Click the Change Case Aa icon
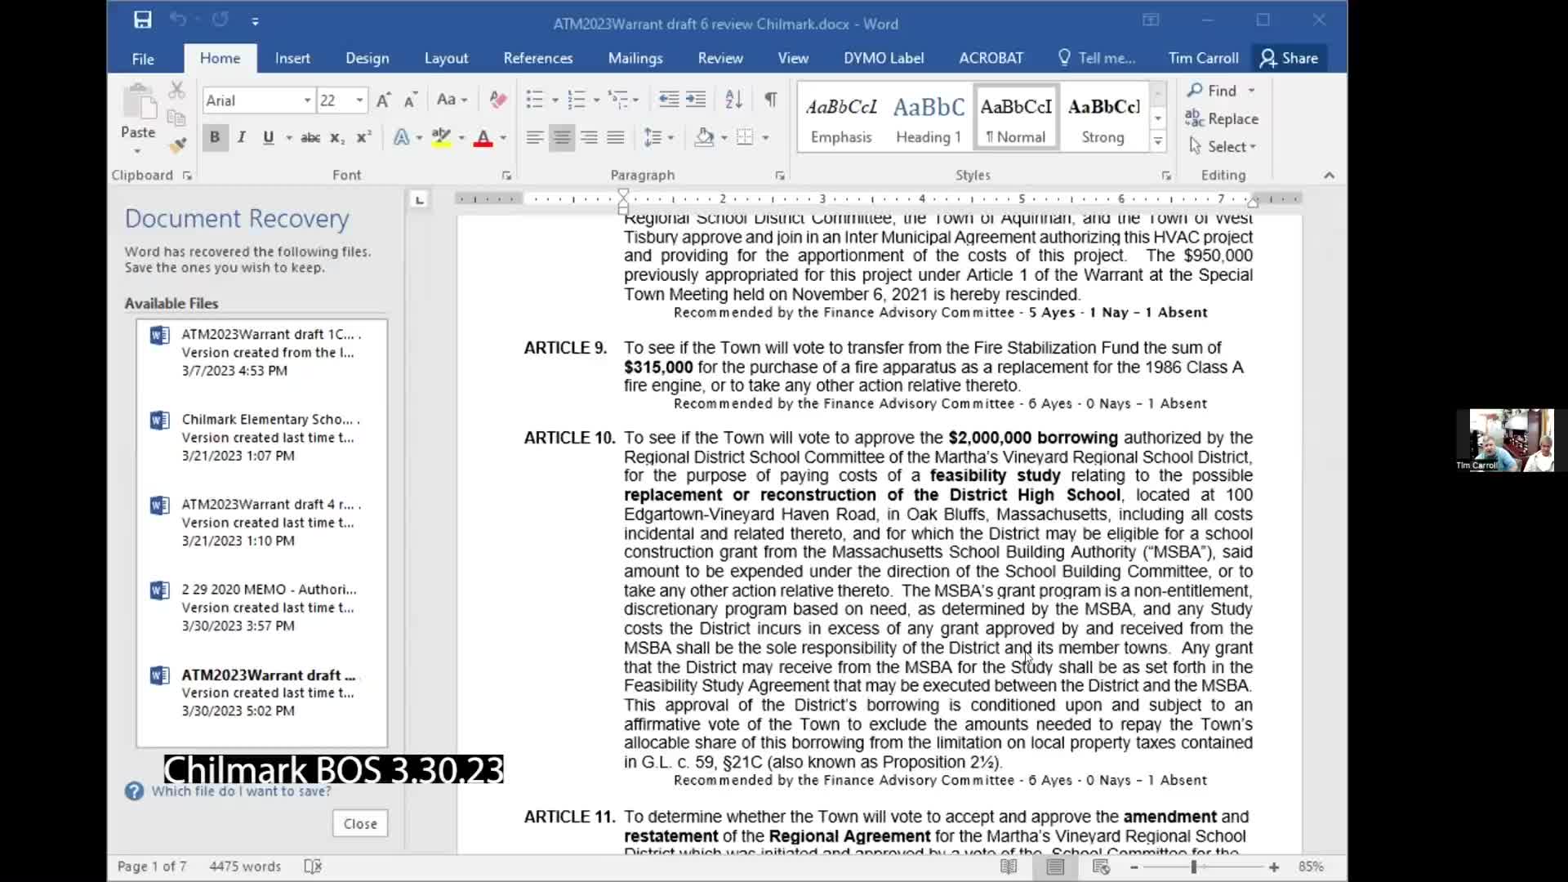Viewport: 1568px width, 882px height. (446, 100)
